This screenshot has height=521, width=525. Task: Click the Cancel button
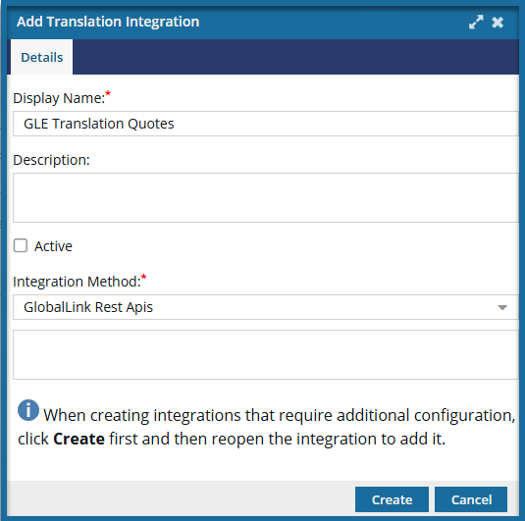point(471,499)
